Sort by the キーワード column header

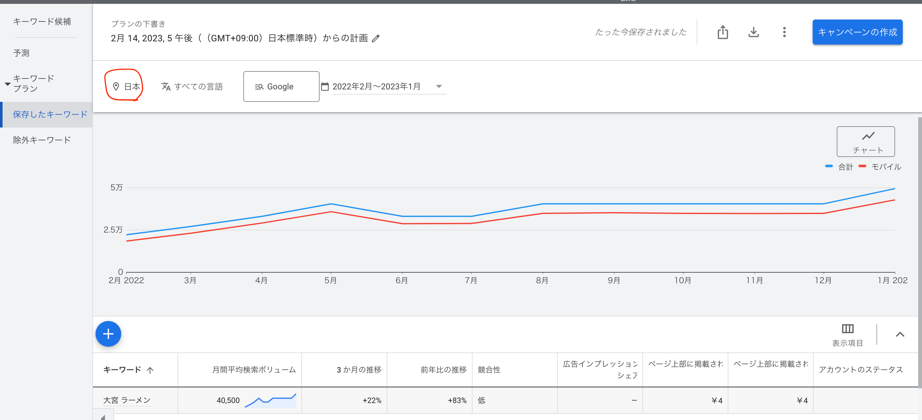(x=122, y=370)
